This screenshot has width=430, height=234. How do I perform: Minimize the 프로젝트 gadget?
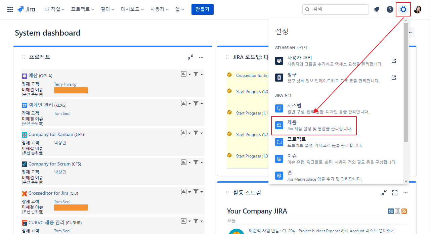pyautogui.click(x=190, y=57)
